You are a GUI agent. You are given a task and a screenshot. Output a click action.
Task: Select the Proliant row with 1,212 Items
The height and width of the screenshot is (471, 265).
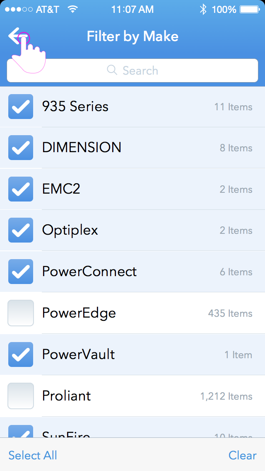(132, 396)
